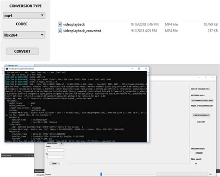Click the 8/16/2018 7:46 PM date
The image size is (220, 177).
tap(145, 24)
